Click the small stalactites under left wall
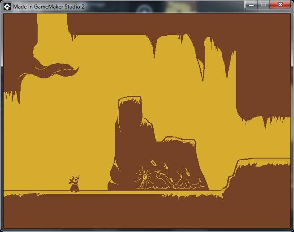294x232 pixels. coord(12,96)
